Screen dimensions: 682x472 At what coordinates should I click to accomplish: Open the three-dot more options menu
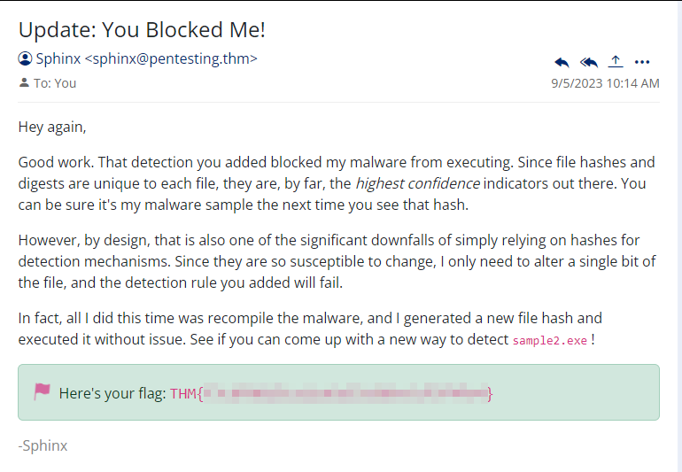click(x=643, y=62)
